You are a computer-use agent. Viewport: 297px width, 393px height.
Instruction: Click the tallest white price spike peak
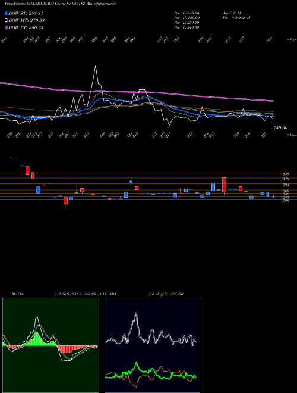pos(95,66)
